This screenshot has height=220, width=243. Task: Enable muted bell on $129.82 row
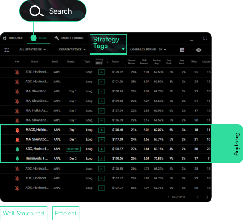17,72
